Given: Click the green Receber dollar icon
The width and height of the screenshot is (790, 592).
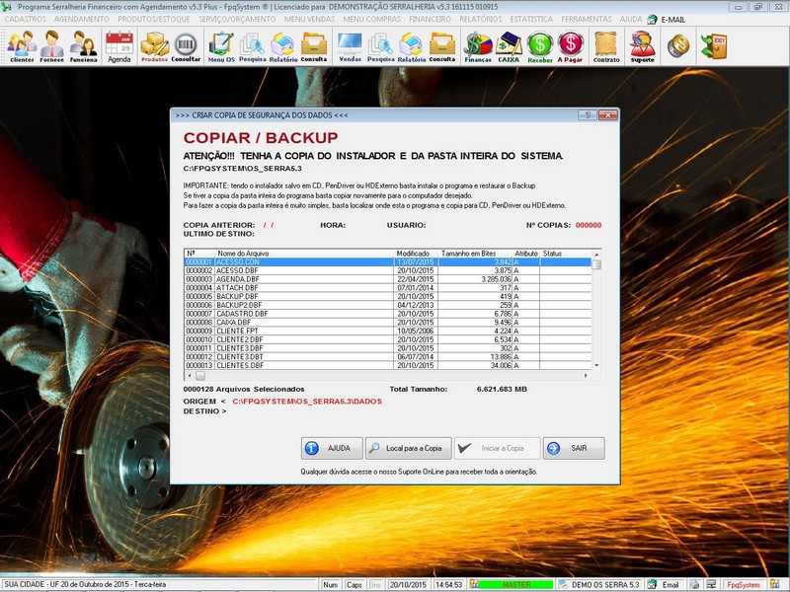Looking at the screenshot, I should (x=540, y=46).
